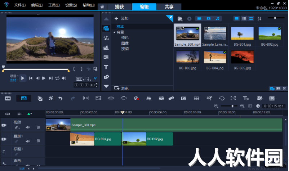Adjust the timecode stepper arrows
289x171 pixels.
point(97,85)
